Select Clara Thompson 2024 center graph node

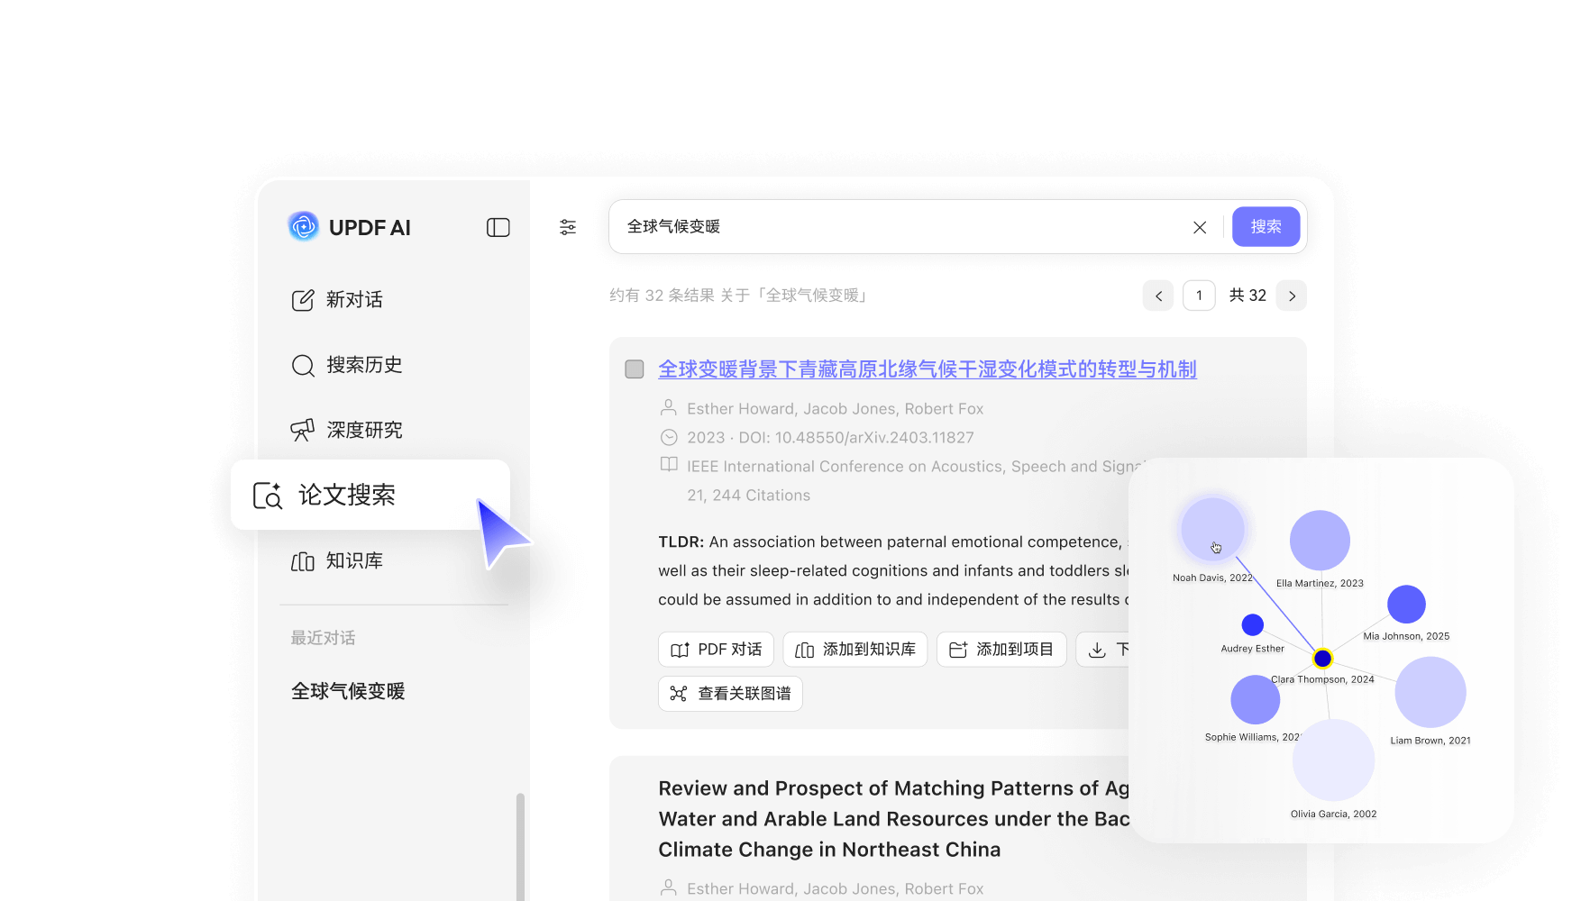pyautogui.click(x=1322, y=659)
